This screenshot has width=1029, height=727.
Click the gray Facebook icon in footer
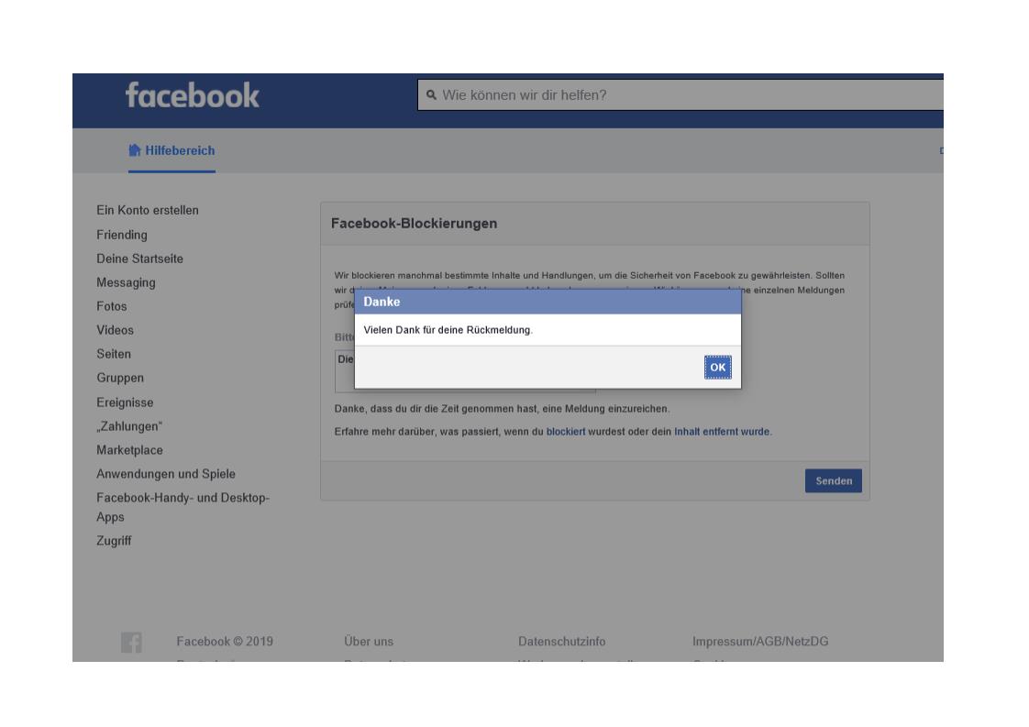click(x=131, y=642)
